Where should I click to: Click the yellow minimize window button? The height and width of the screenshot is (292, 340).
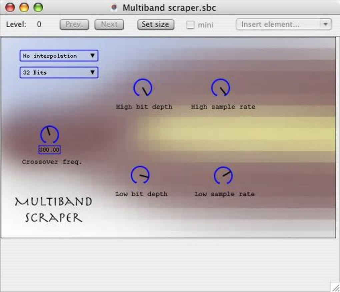[x=24, y=8]
